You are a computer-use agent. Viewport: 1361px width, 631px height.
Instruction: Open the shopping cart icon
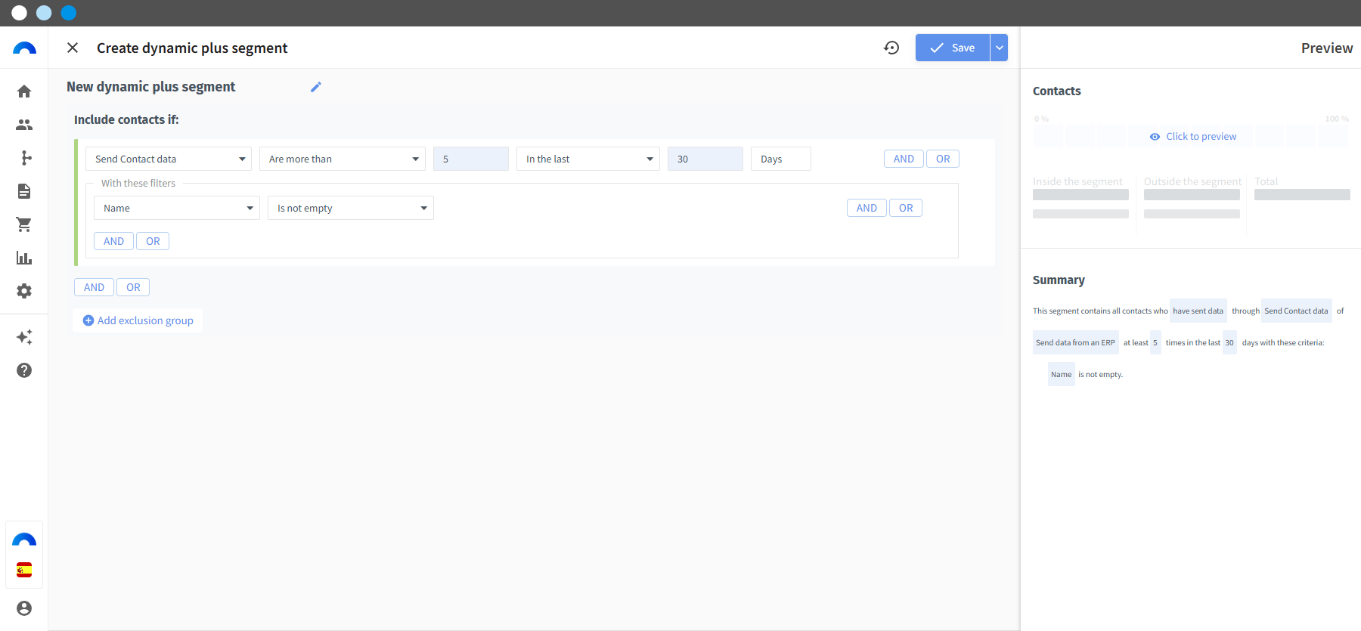click(24, 224)
